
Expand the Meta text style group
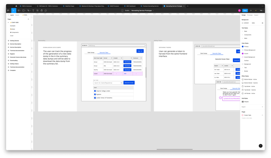click(243, 38)
